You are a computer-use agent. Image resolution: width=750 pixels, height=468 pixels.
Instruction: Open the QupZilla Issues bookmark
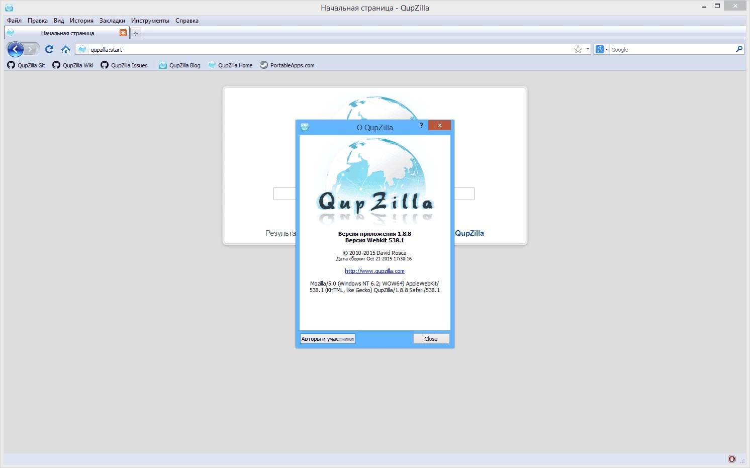click(124, 65)
